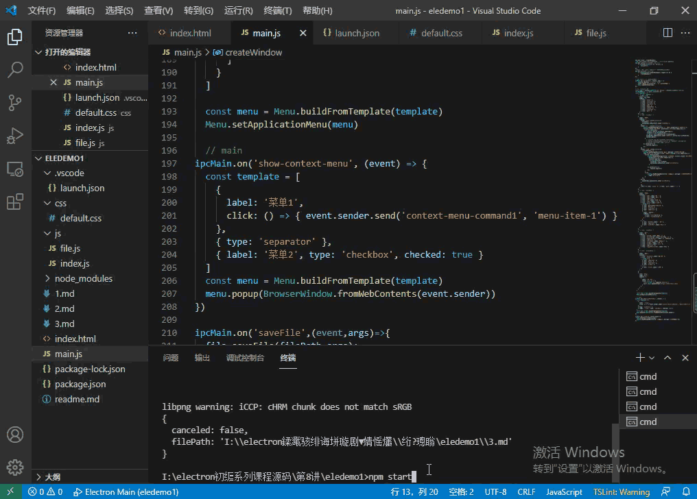Switch to the 调试控制台 panel tab
The image size is (697, 499).
(x=246, y=358)
